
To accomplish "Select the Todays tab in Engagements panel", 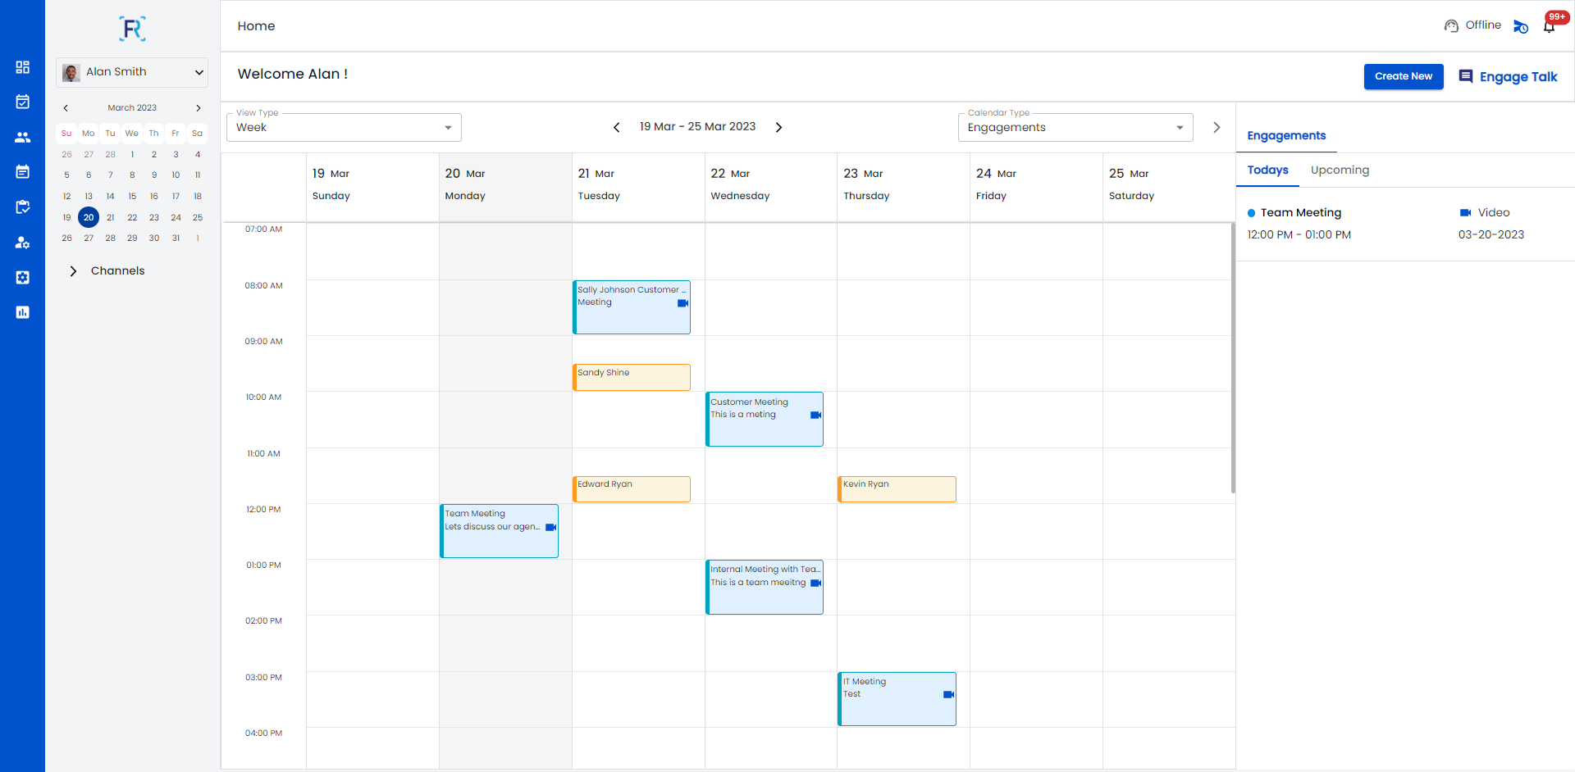I will pos(1267,170).
